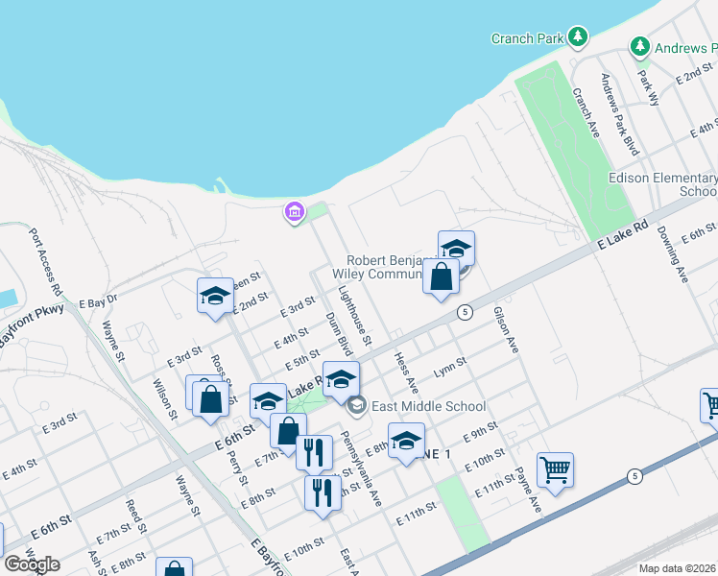718x576 pixels.
Task: Click the Downing Ave label
Action: pyautogui.click(x=673, y=254)
